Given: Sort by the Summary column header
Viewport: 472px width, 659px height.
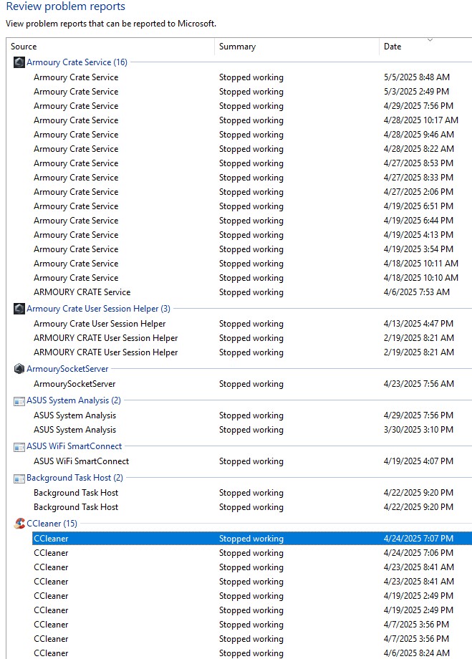Looking at the screenshot, I should 297,47.
